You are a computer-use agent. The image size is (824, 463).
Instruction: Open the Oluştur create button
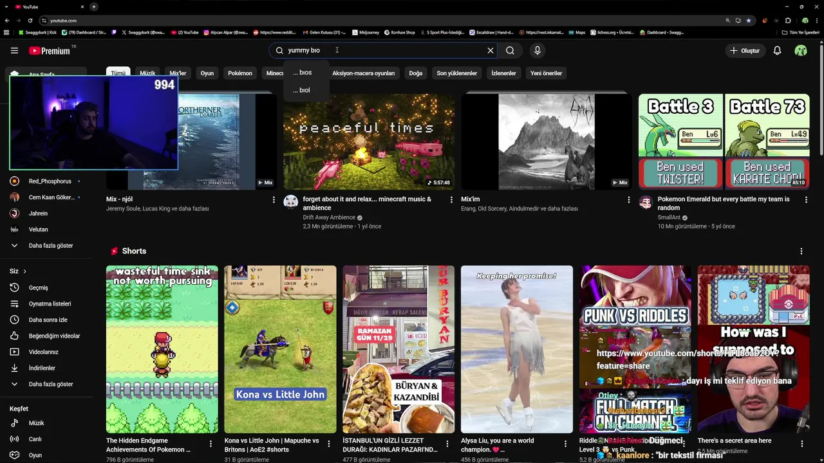(745, 50)
